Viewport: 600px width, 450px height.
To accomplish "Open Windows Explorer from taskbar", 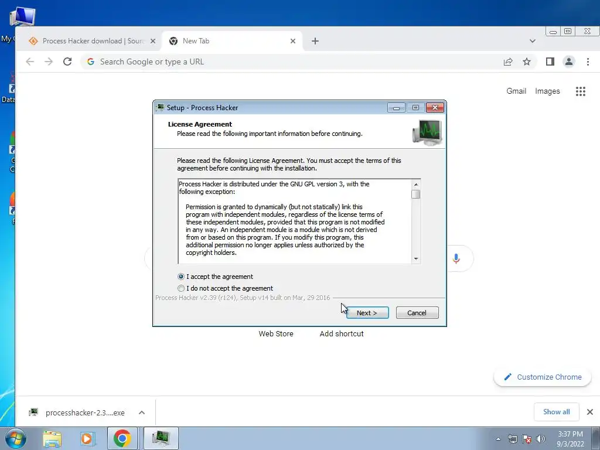I will 52,438.
